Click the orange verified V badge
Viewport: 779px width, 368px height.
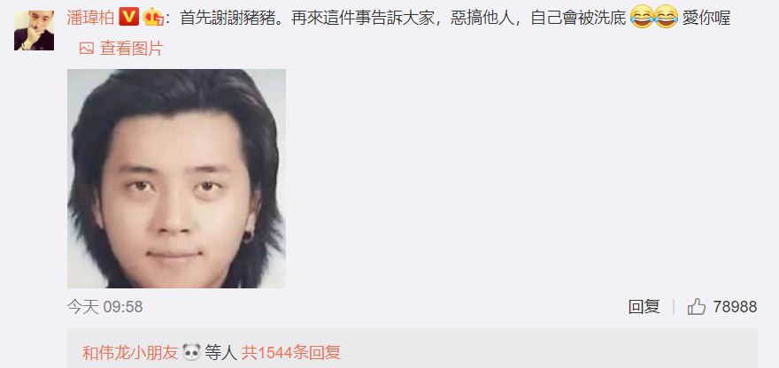(128, 19)
